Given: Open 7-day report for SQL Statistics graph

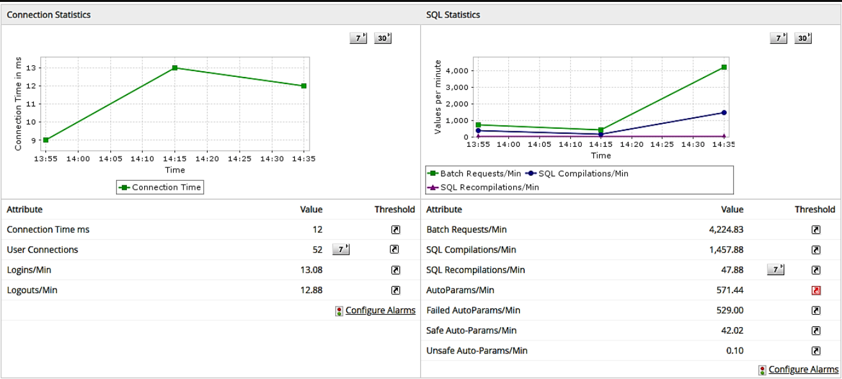Looking at the screenshot, I should pyautogui.click(x=778, y=38).
